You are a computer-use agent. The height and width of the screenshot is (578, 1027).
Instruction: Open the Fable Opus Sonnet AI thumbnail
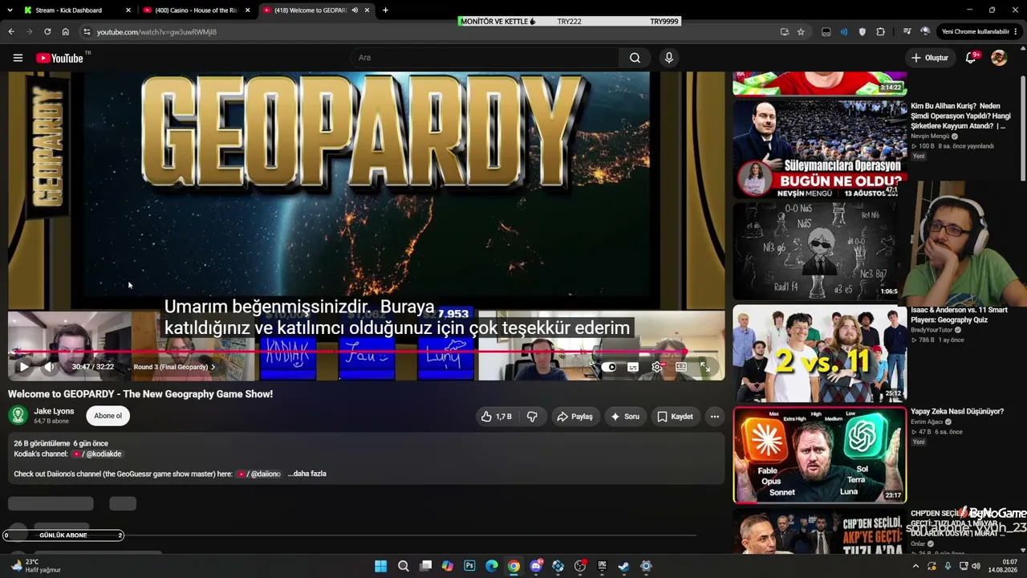point(820,455)
